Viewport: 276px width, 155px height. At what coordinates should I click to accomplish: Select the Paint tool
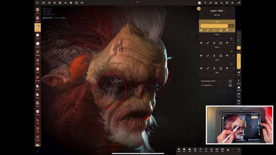coord(38,70)
